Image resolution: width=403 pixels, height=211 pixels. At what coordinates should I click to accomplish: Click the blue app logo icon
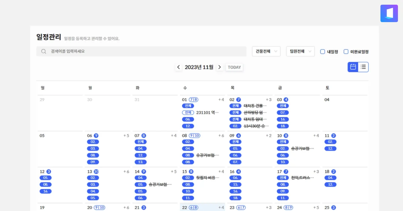pos(389,13)
